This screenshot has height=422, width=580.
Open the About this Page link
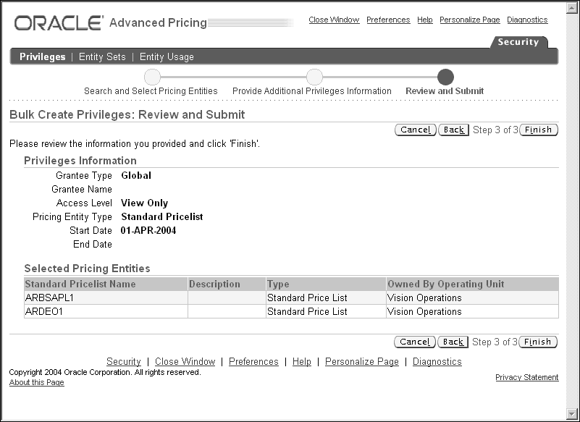(x=37, y=382)
